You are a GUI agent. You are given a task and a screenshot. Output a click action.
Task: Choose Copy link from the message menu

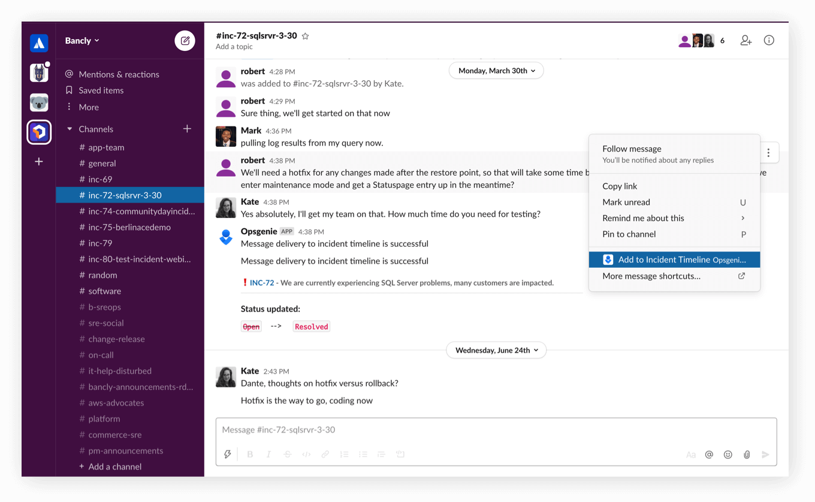(x=620, y=186)
